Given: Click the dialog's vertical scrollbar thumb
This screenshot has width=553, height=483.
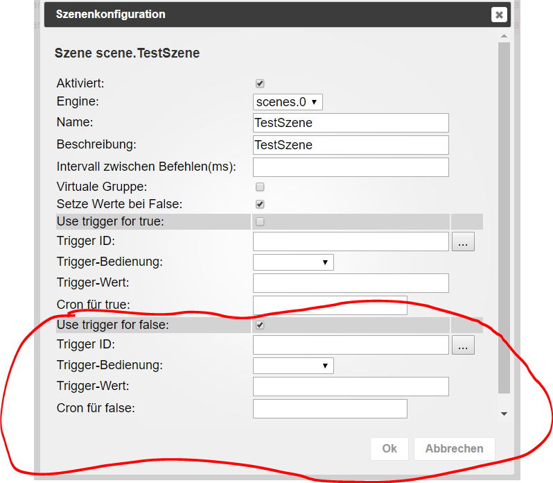Looking at the screenshot, I should point(504,218).
